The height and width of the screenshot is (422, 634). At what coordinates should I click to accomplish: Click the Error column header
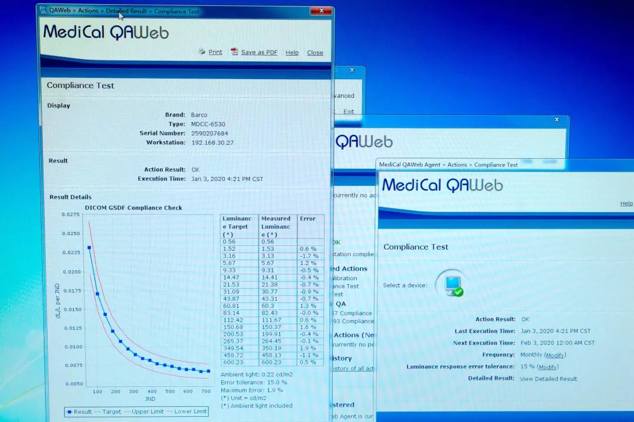[308, 219]
